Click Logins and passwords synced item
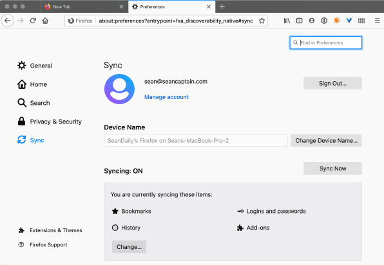The height and width of the screenshot is (265, 384). (272, 211)
